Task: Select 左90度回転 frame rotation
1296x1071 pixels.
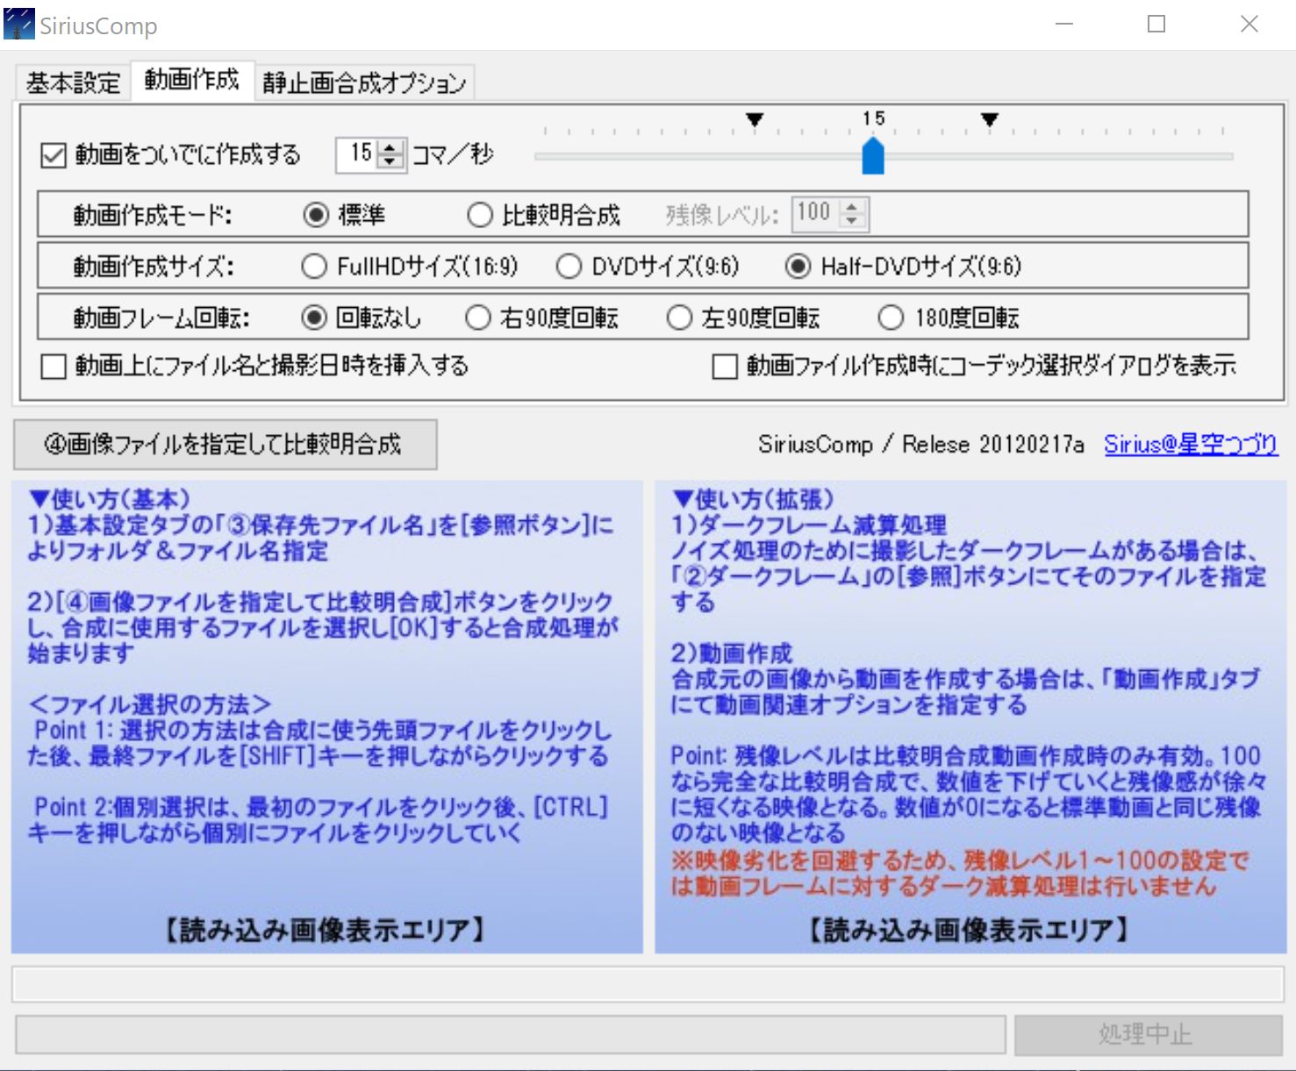Action: [679, 318]
